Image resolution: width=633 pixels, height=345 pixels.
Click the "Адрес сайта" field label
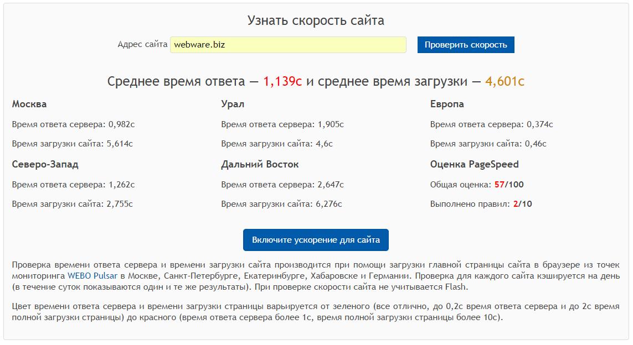pyautogui.click(x=142, y=45)
